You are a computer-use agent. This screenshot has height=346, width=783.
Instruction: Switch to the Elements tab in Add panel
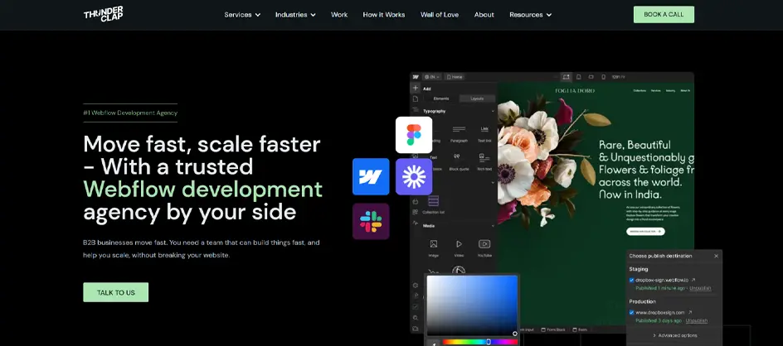coord(441,99)
